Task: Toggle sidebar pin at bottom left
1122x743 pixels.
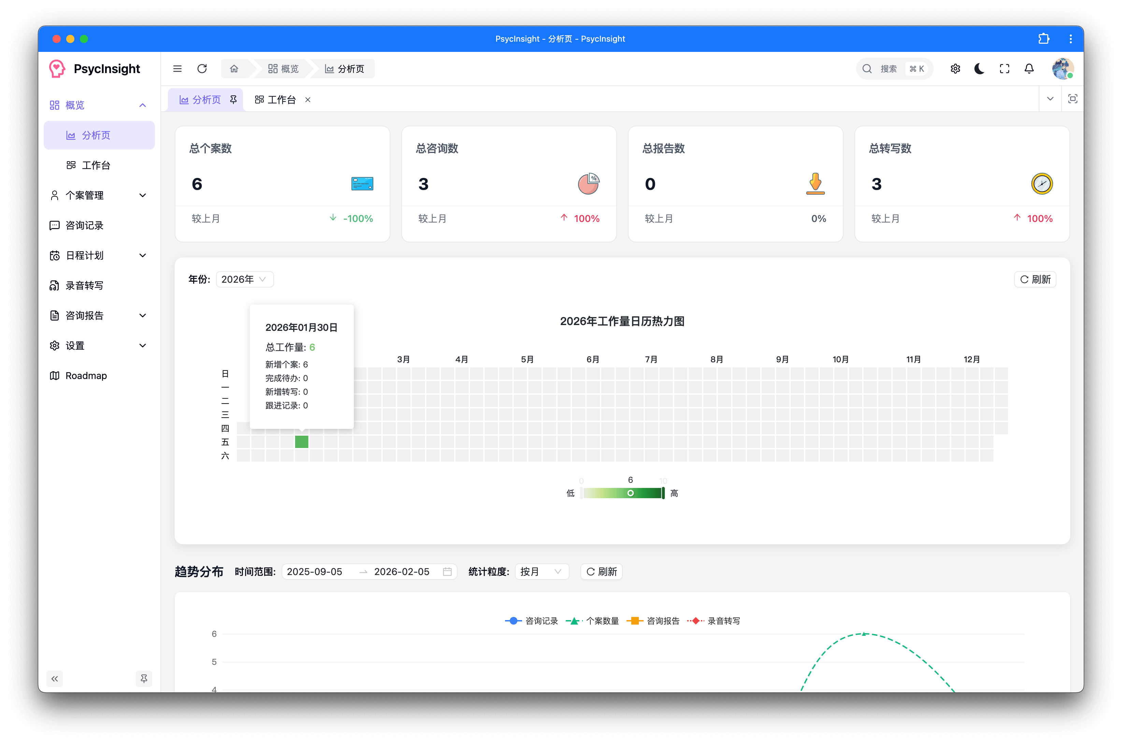Action: click(144, 678)
